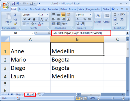This screenshot has width=130, height=101.
Task: Click the 160% zoom level
Action: point(92,98)
